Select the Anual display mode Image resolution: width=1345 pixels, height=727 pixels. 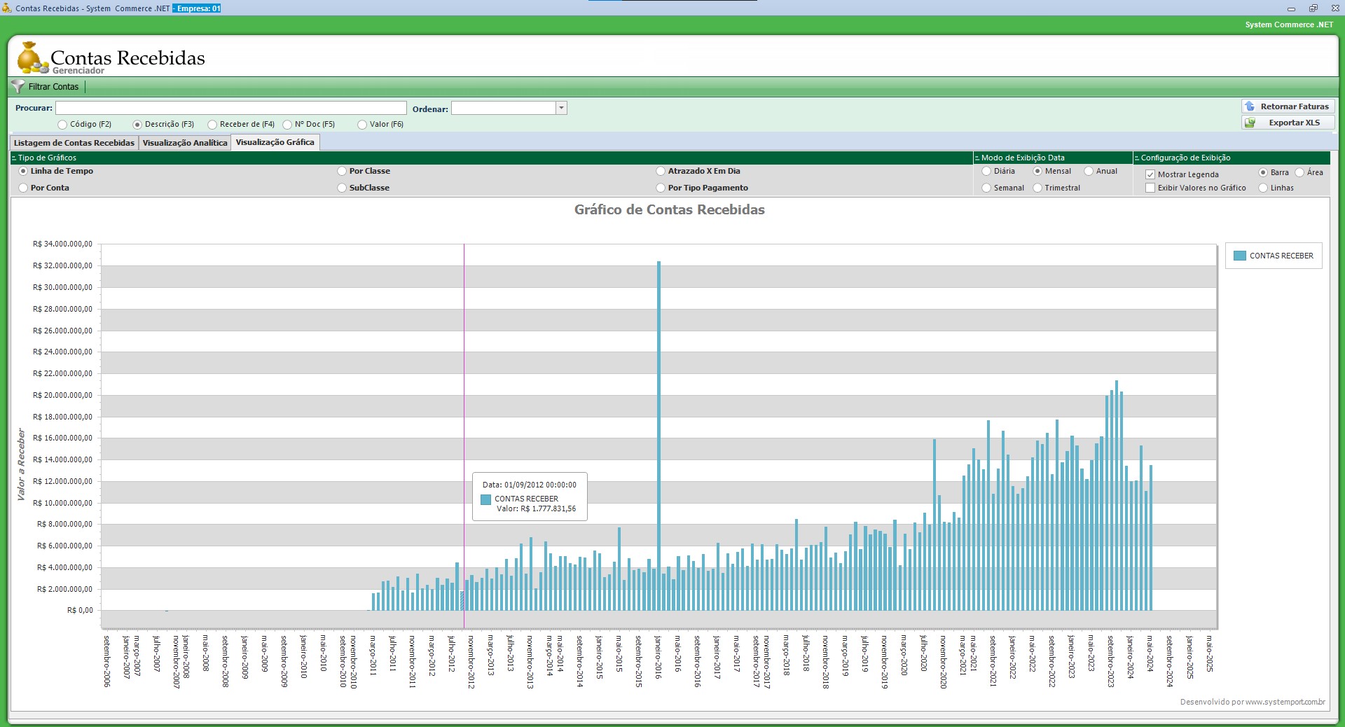1089,171
